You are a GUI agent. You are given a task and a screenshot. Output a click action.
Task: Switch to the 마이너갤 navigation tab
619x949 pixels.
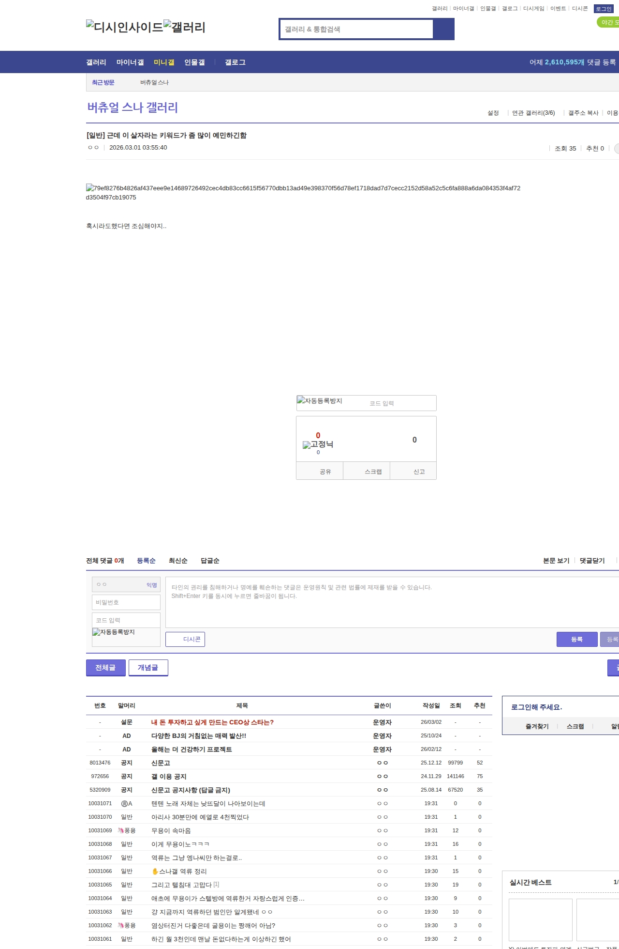(x=130, y=62)
